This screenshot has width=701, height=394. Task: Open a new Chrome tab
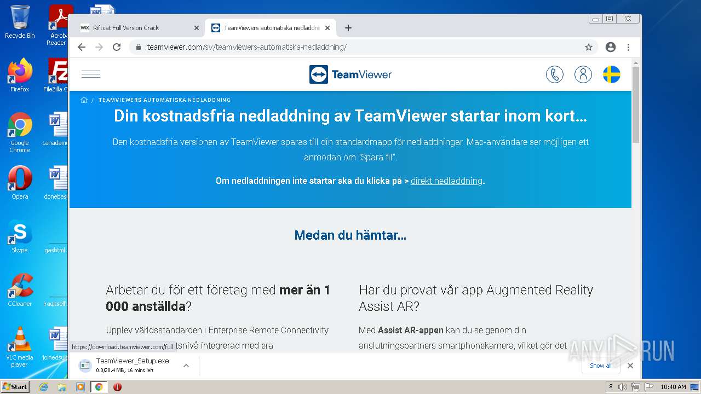click(x=348, y=28)
